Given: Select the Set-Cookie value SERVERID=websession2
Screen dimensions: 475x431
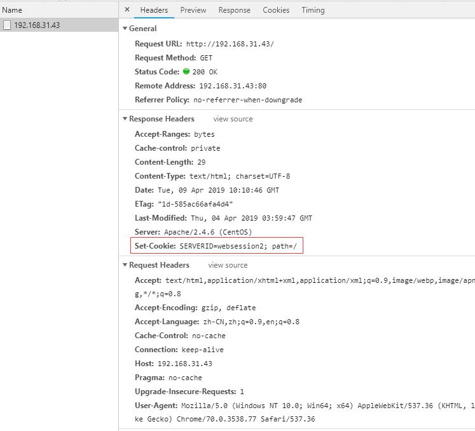Looking at the screenshot, I should click(x=223, y=246).
